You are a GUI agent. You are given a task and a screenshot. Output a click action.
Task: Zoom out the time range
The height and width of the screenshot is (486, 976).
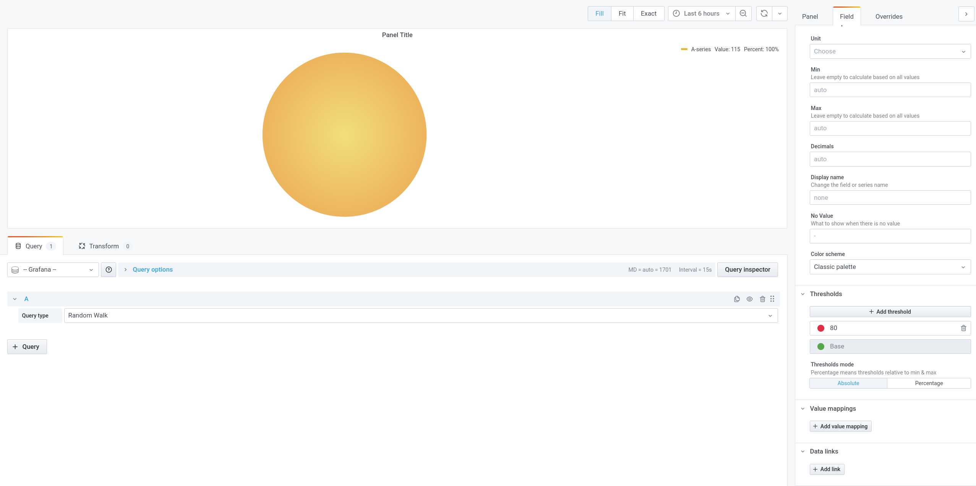pyautogui.click(x=743, y=13)
